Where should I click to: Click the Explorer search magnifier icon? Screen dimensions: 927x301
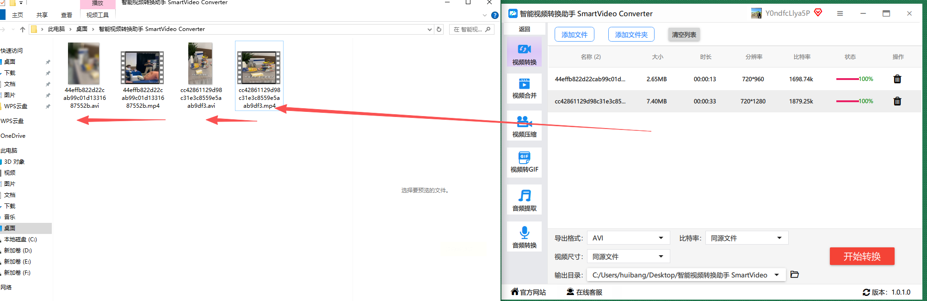pyautogui.click(x=488, y=29)
